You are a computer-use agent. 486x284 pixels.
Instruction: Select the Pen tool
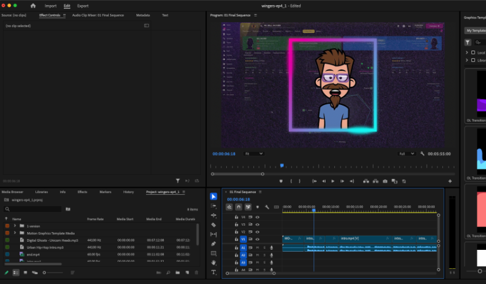coord(214,244)
